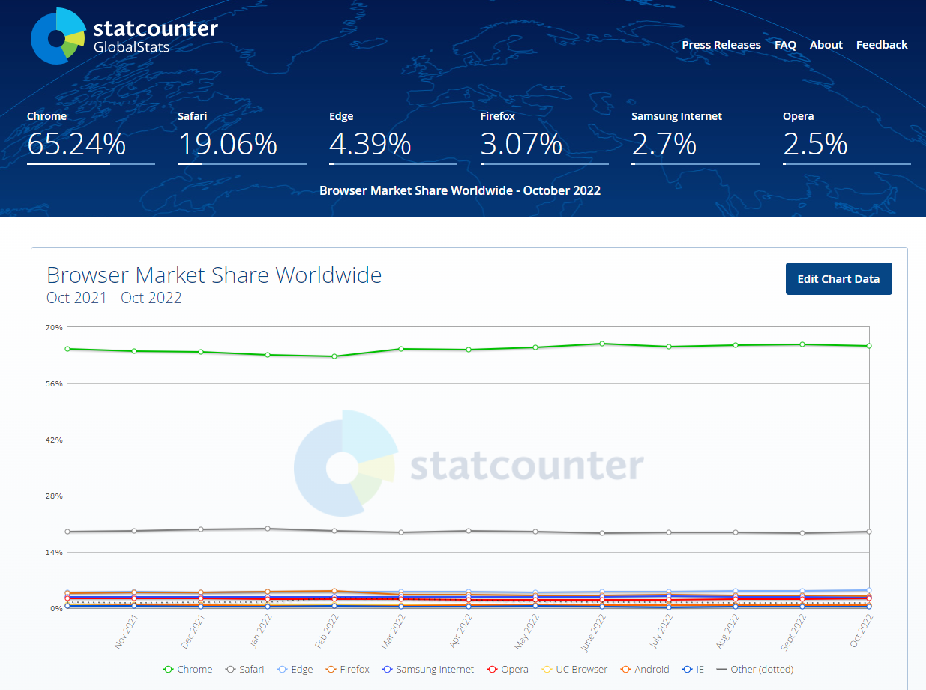This screenshot has width=926, height=690.
Task: Select the Samsung Internet 2.7% stat
Action: pyautogui.click(x=696, y=137)
